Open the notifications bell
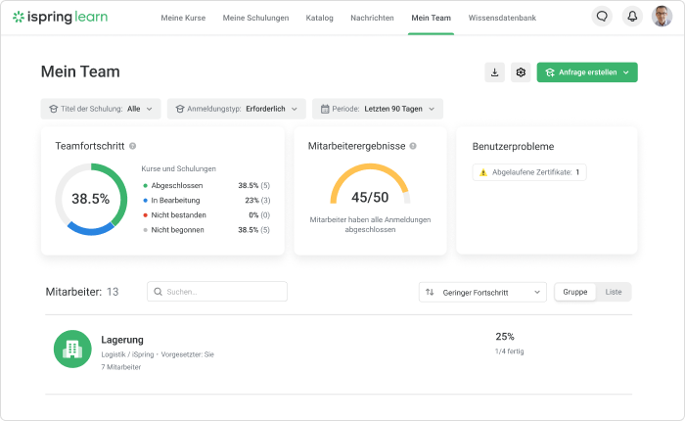Image resolution: width=685 pixels, height=421 pixels. [631, 17]
